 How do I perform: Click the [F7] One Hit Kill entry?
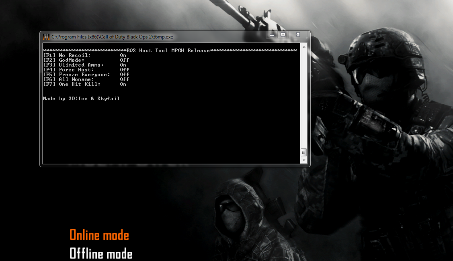click(x=84, y=84)
